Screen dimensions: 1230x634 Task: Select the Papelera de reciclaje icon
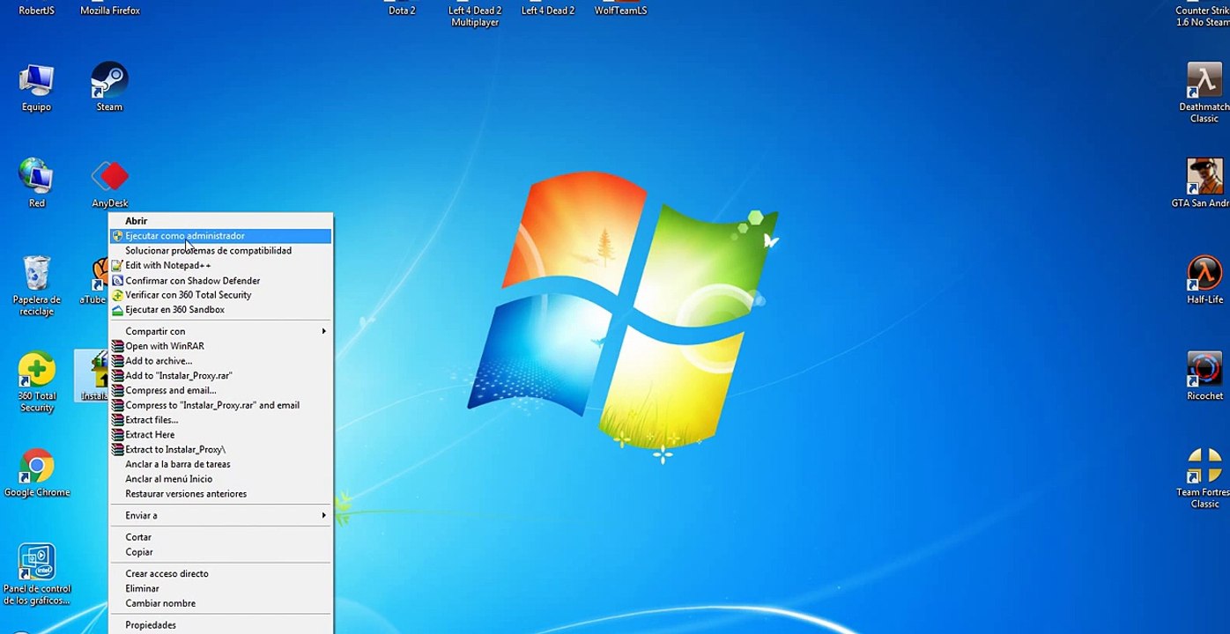36,285
